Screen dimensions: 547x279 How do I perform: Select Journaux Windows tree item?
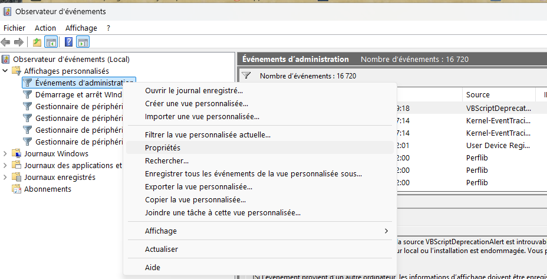(x=56, y=153)
